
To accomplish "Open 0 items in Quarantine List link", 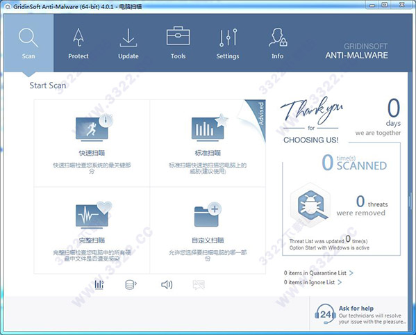I will click(315, 273).
